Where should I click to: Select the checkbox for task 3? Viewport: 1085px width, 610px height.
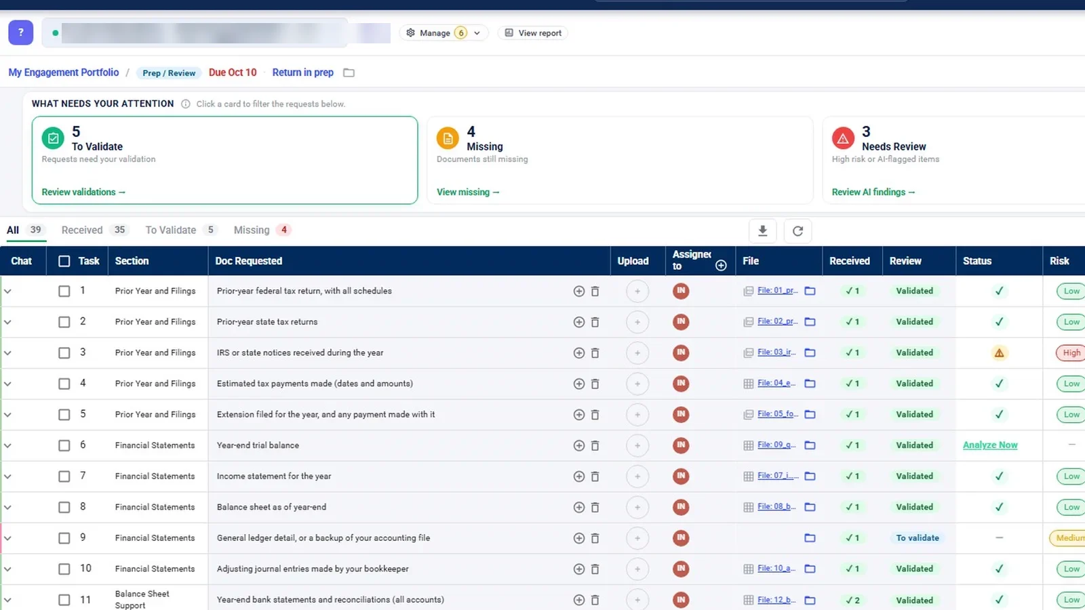64,353
